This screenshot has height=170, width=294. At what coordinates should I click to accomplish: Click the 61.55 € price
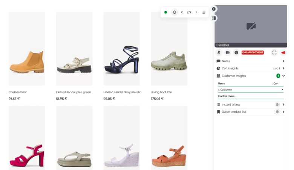pos(14,99)
